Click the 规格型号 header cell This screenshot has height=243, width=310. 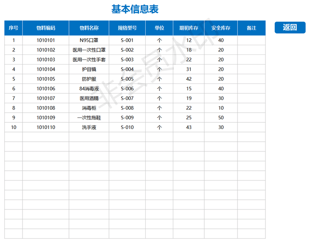(127, 28)
